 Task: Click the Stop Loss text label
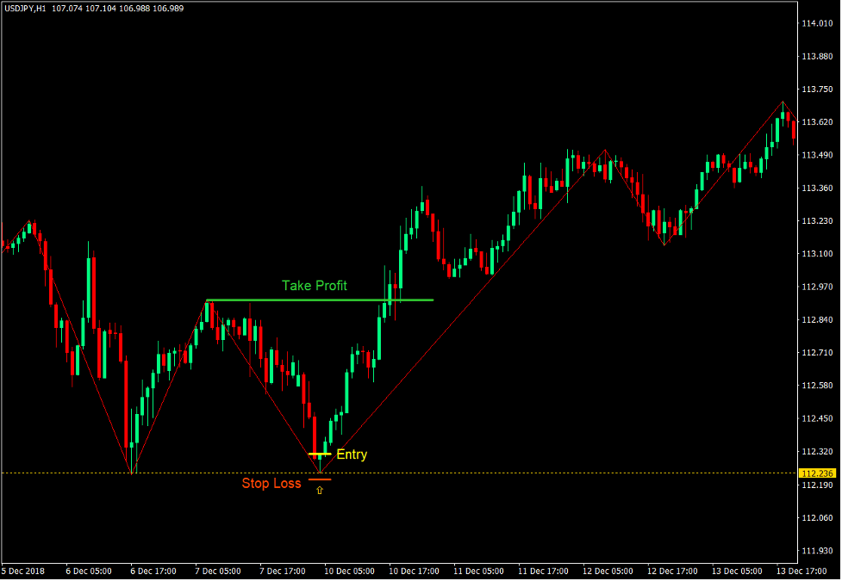[x=272, y=483]
